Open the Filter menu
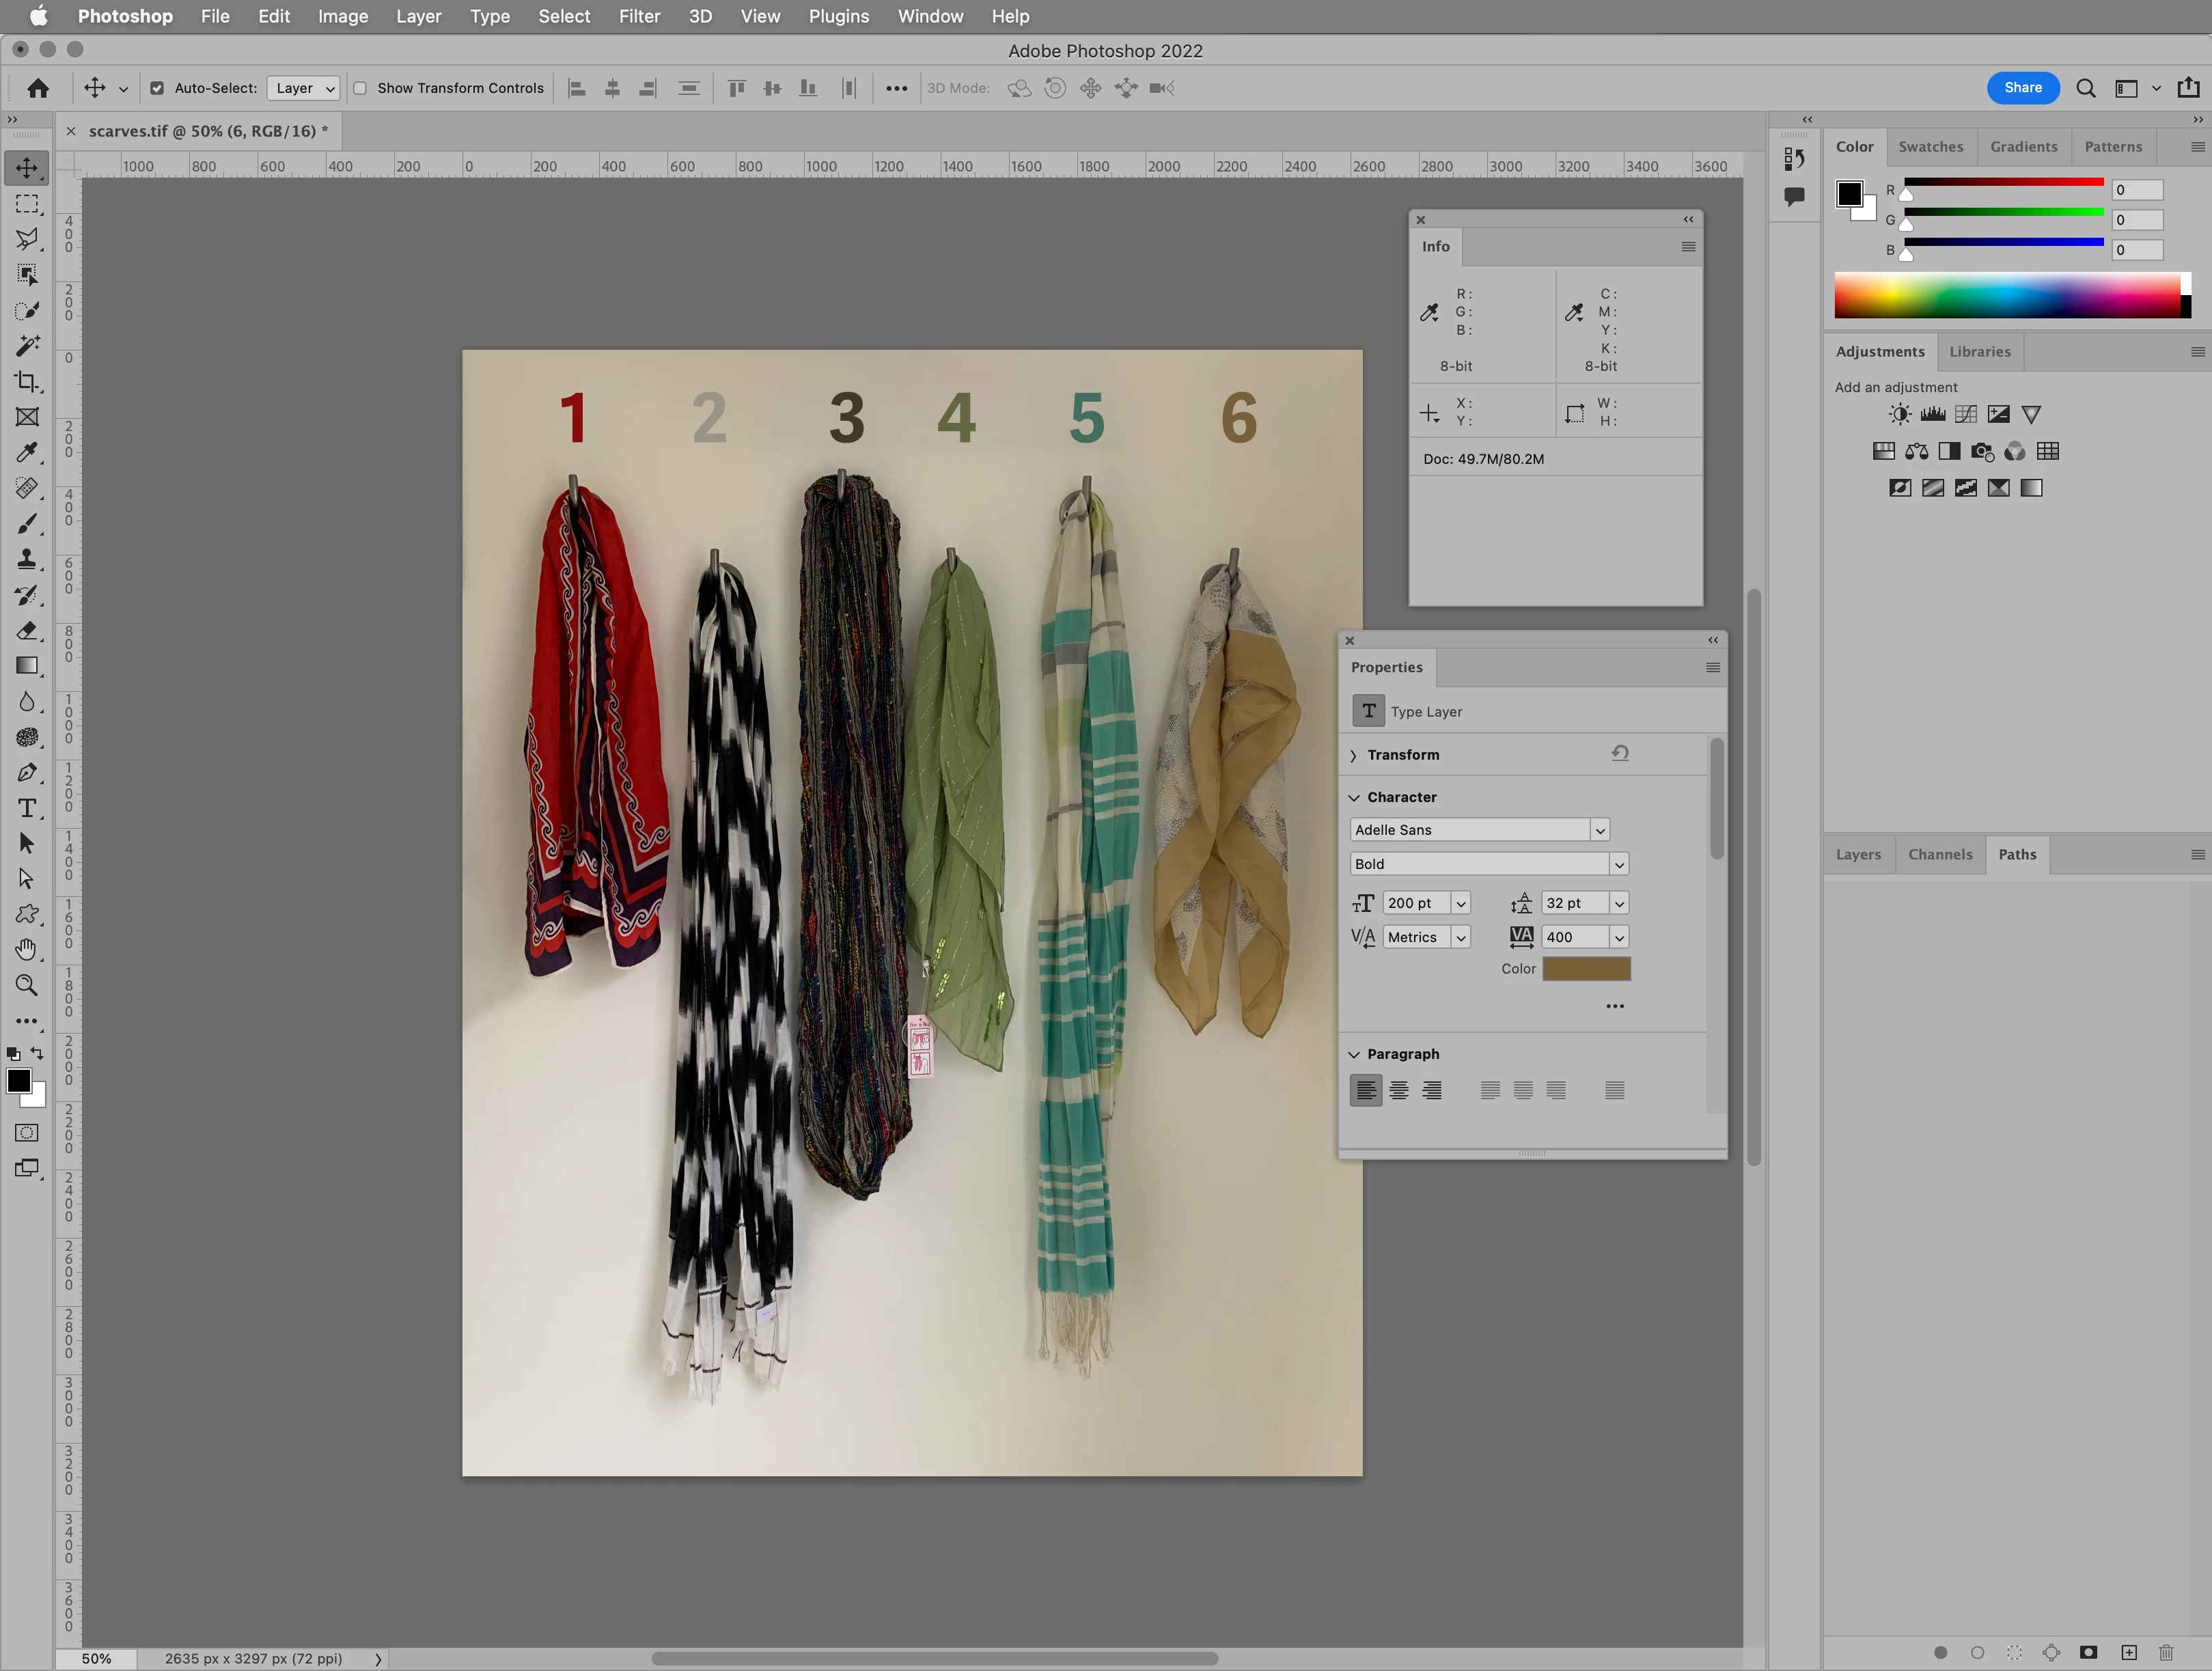This screenshot has width=2212, height=1671. coord(639,16)
